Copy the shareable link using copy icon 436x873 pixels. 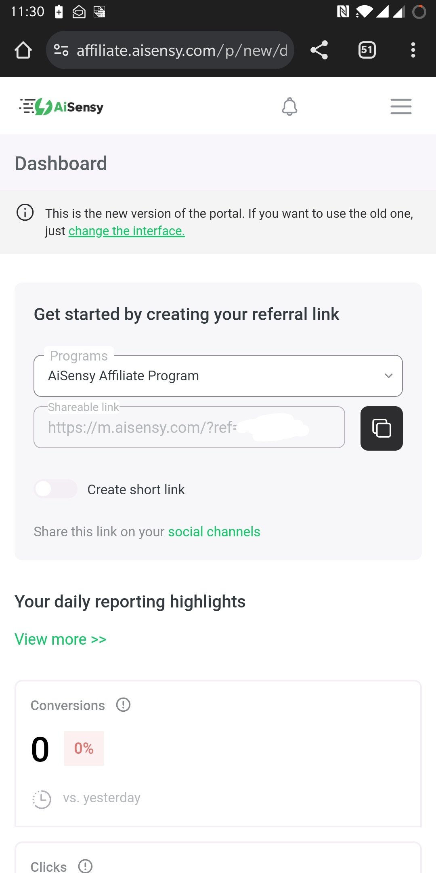tap(381, 428)
